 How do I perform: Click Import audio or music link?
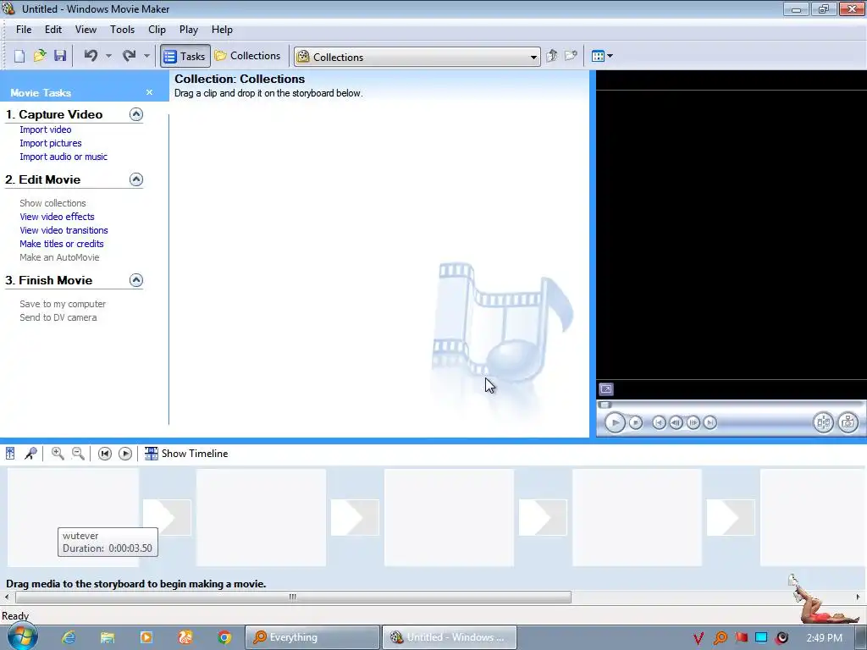64,157
